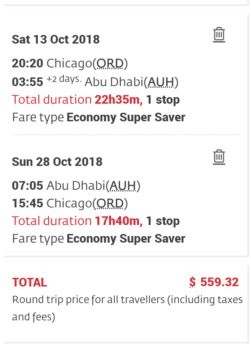Click the 07:05 Abu Dhabi departure time
This screenshot has height=347, width=251.
[x=28, y=186]
